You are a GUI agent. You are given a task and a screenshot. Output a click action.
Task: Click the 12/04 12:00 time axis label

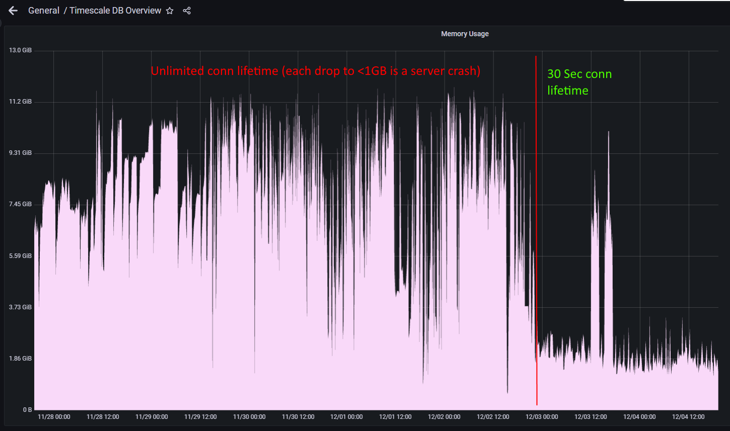[688, 417]
